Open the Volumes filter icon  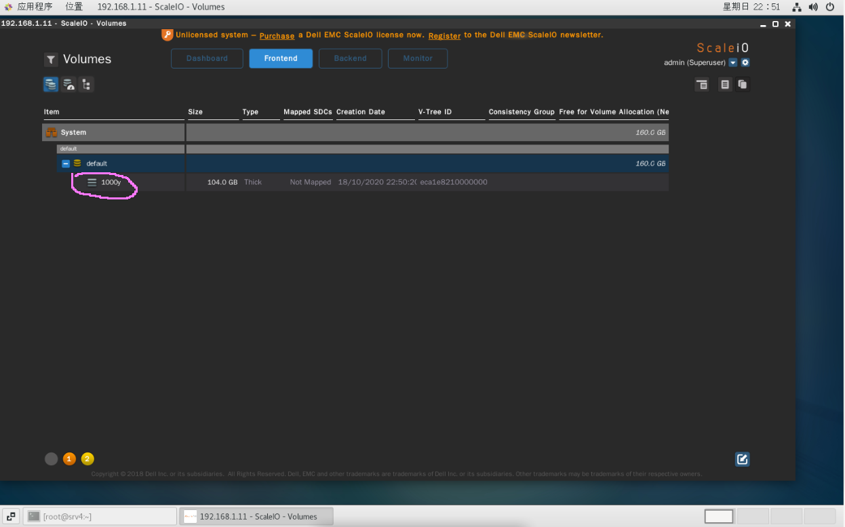click(x=51, y=60)
